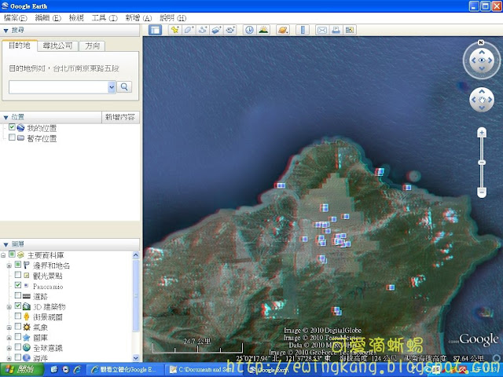The image size is (503, 377).
Task: Click the 新增內容 button
Action: click(120, 117)
